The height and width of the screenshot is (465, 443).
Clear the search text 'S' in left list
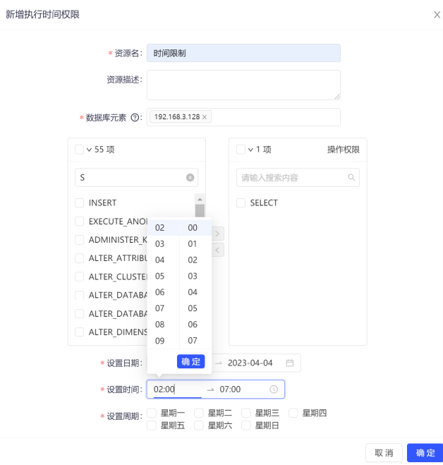click(x=190, y=177)
